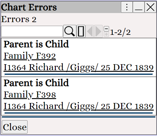Go to previous page with left arrow
Screen dimensions: 157x136
pyautogui.click(x=90, y=31)
